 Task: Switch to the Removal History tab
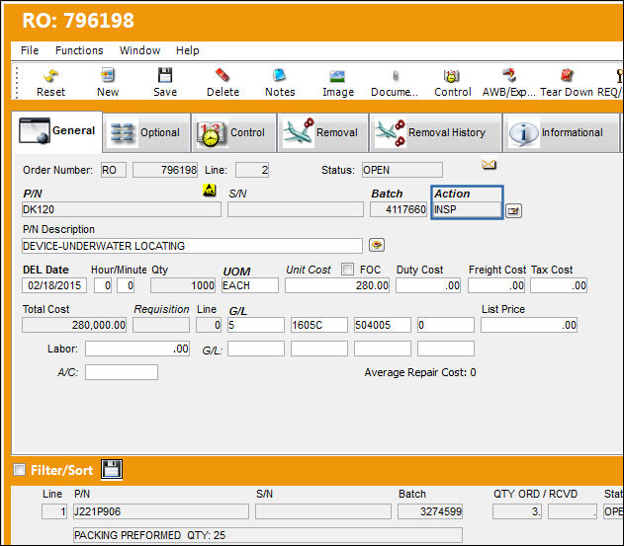(435, 132)
